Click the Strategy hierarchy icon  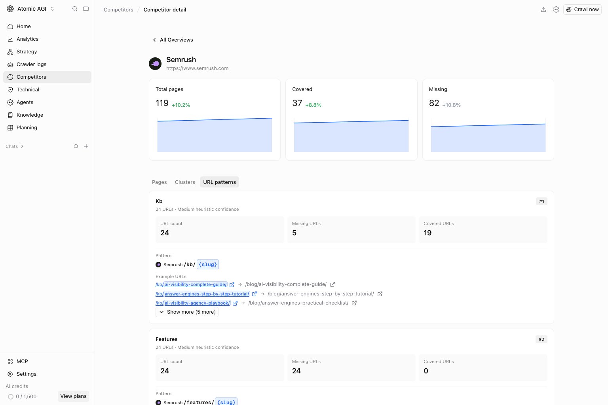[x=10, y=52]
